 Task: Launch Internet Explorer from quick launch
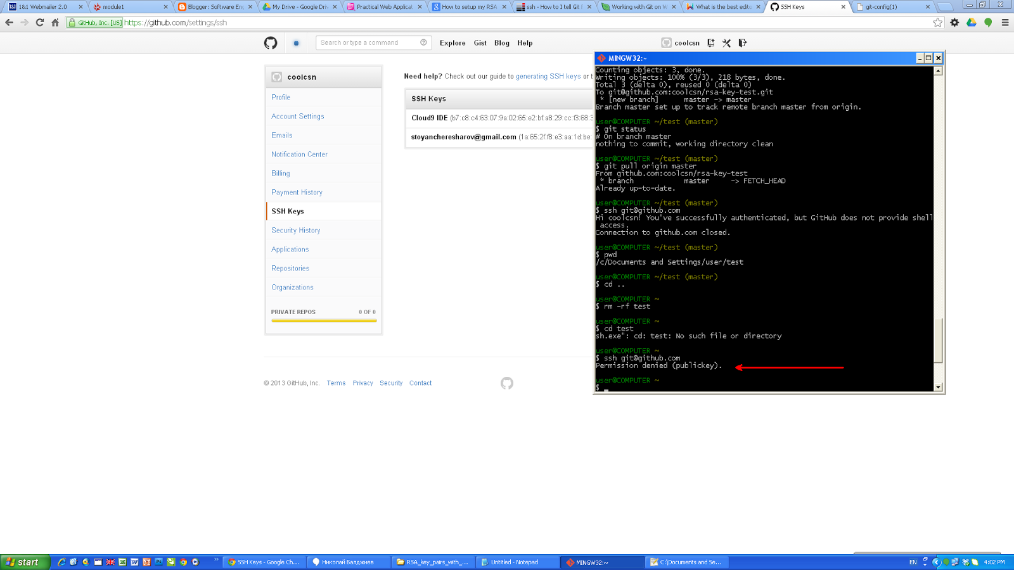click(x=61, y=562)
